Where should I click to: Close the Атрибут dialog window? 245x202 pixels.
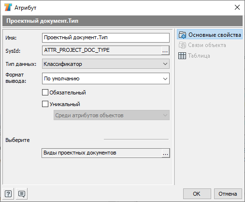tap(237, 7)
